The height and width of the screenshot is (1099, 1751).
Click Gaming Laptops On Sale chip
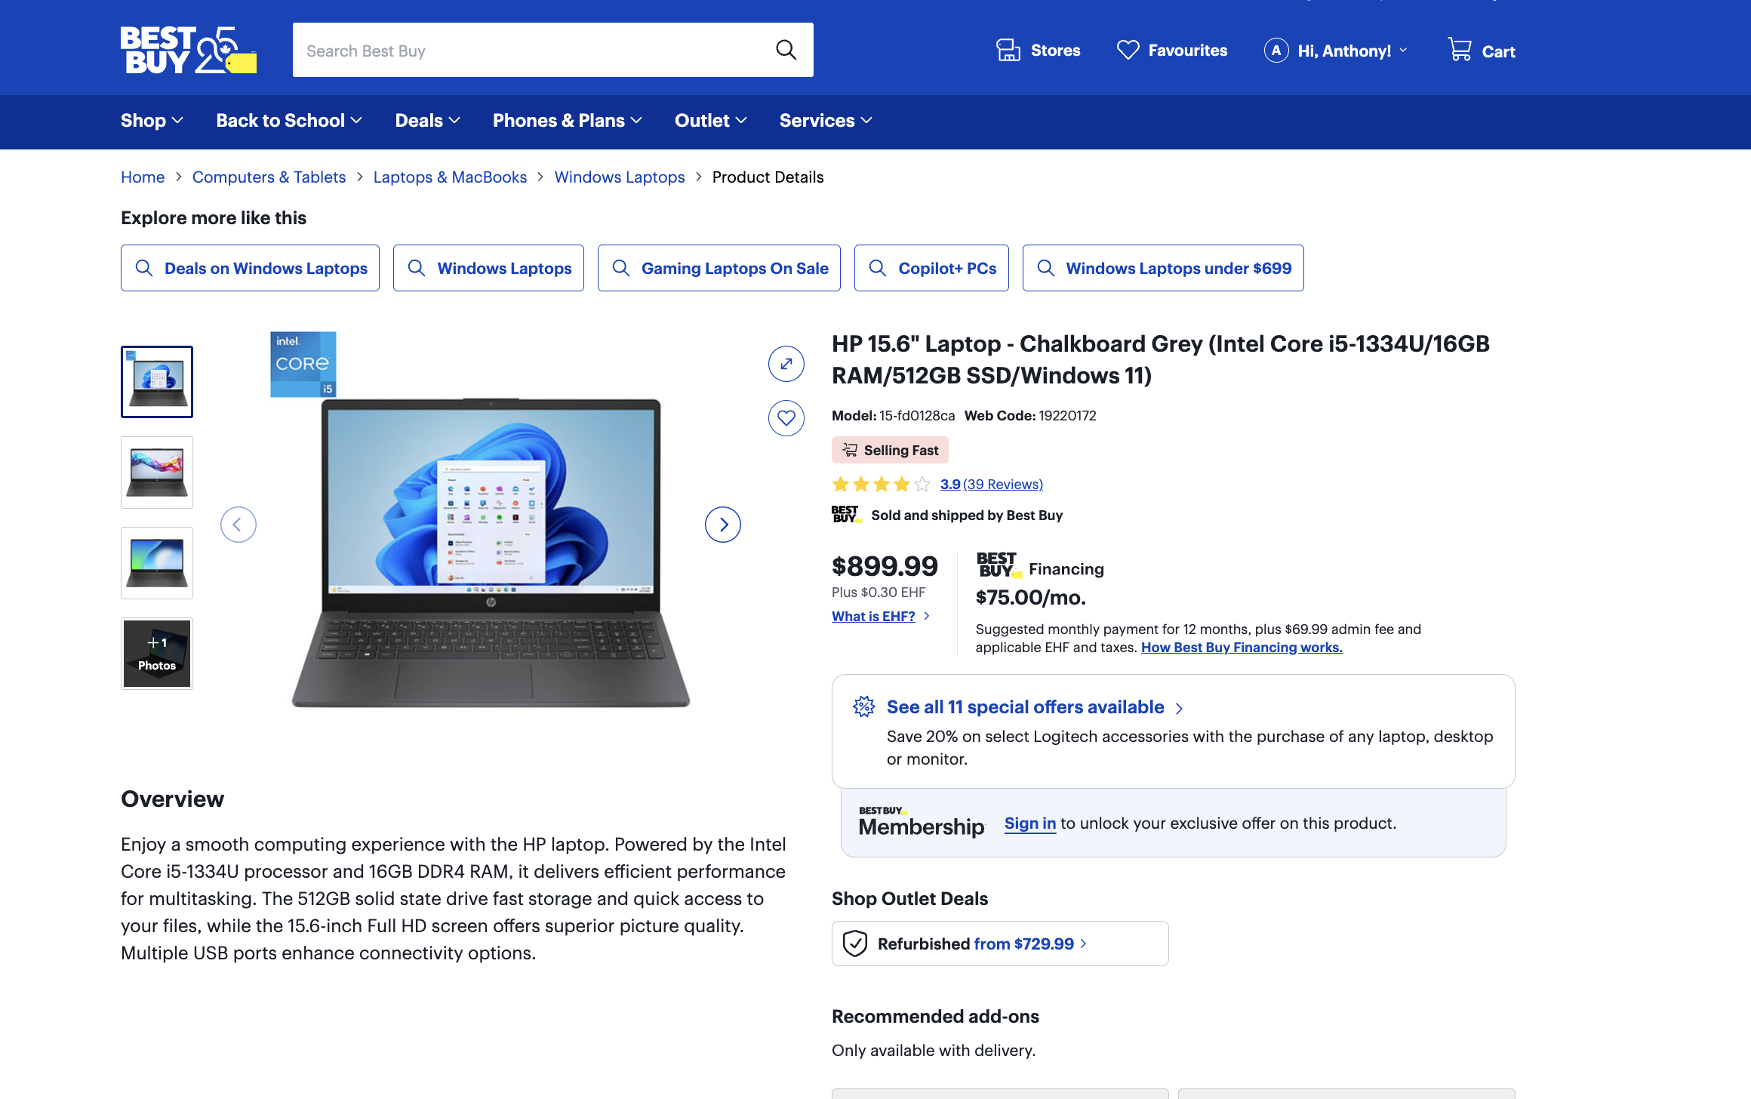point(719,268)
